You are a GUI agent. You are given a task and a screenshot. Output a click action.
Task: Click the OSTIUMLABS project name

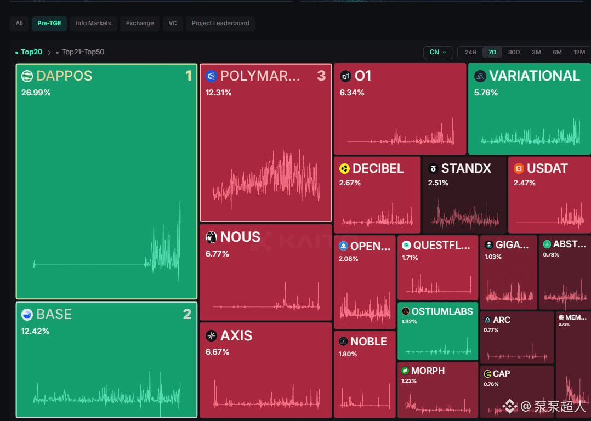tap(442, 311)
